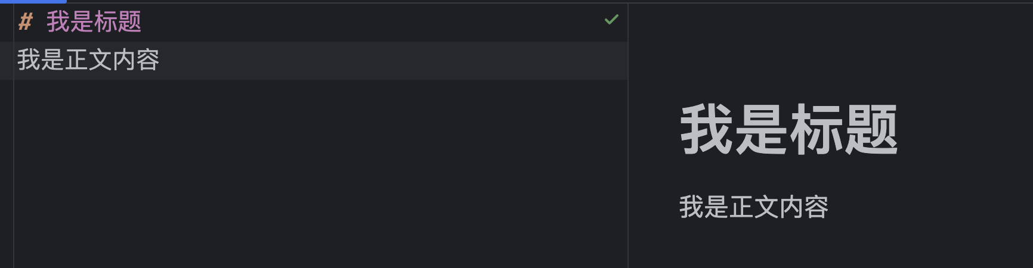The width and height of the screenshot is (1033, 268).
Task: Click the orange # heading marker
Action: tap(25, 22)
